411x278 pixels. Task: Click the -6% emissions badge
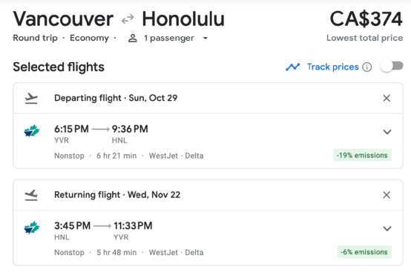(x=364, y=252)
